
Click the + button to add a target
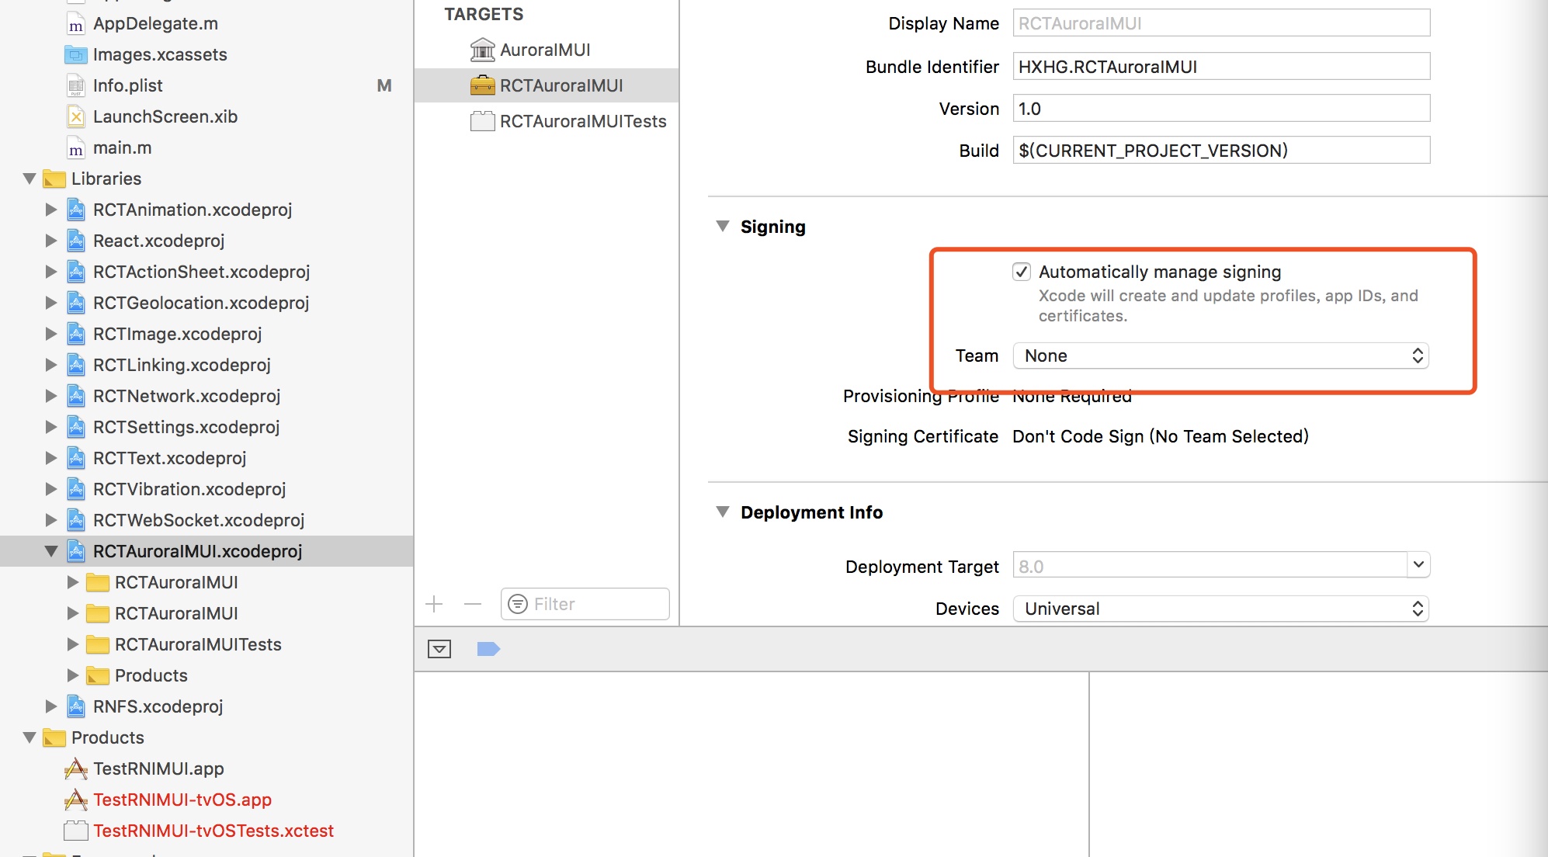[x=433, y=604]
